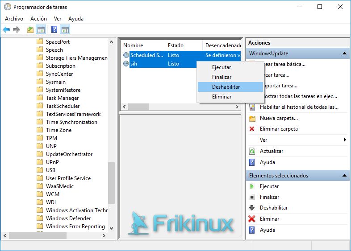Click the Nueva carpeta folder icon
The height and width of the screenshot is (251, 351).
pos(252,118)
